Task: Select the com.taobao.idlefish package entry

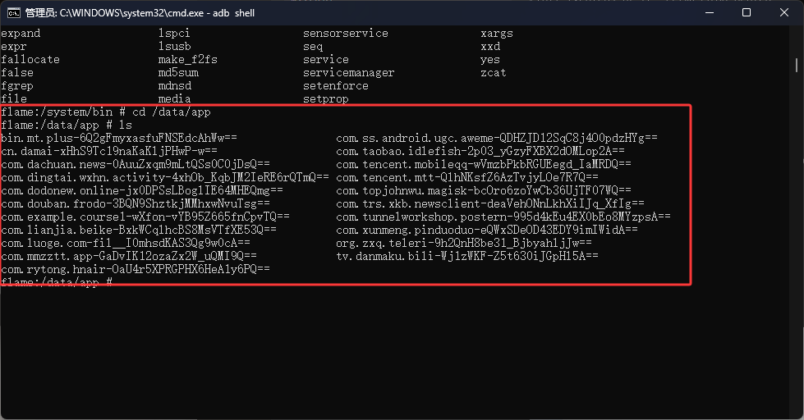Action: click(x=480, y=151)
